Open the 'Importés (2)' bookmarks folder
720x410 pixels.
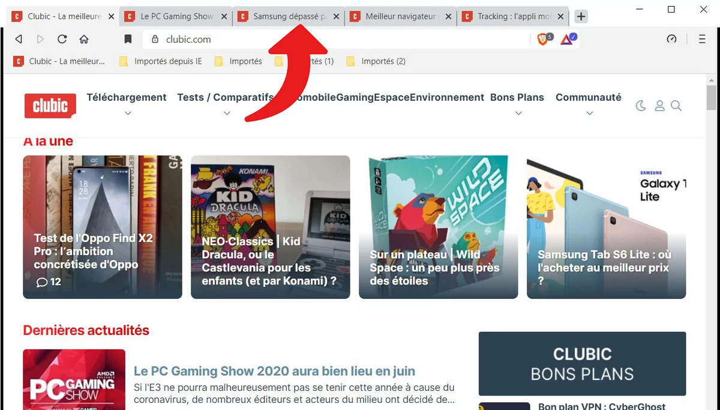(376, 61)
